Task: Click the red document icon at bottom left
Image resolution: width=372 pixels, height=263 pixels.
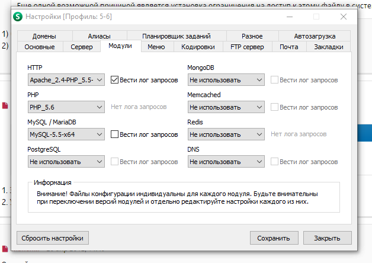Action: tap(5, 249)
